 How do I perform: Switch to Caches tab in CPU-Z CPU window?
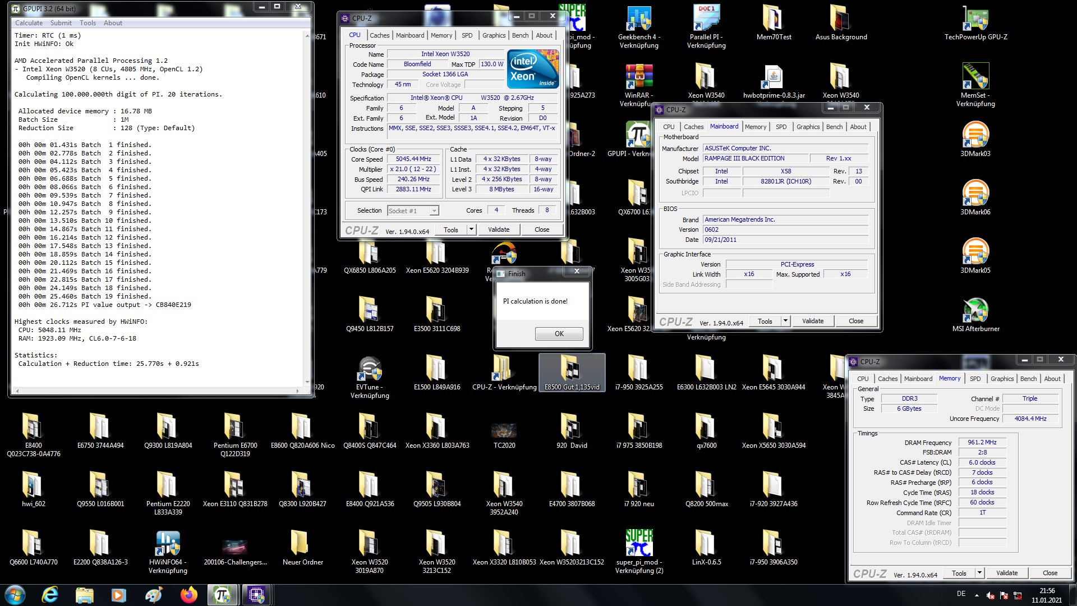[379, 35]
